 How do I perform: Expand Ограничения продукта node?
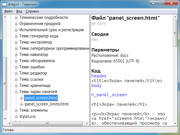16,24
